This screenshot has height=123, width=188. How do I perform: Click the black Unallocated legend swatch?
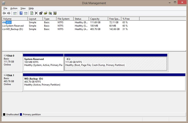point(4,115)
